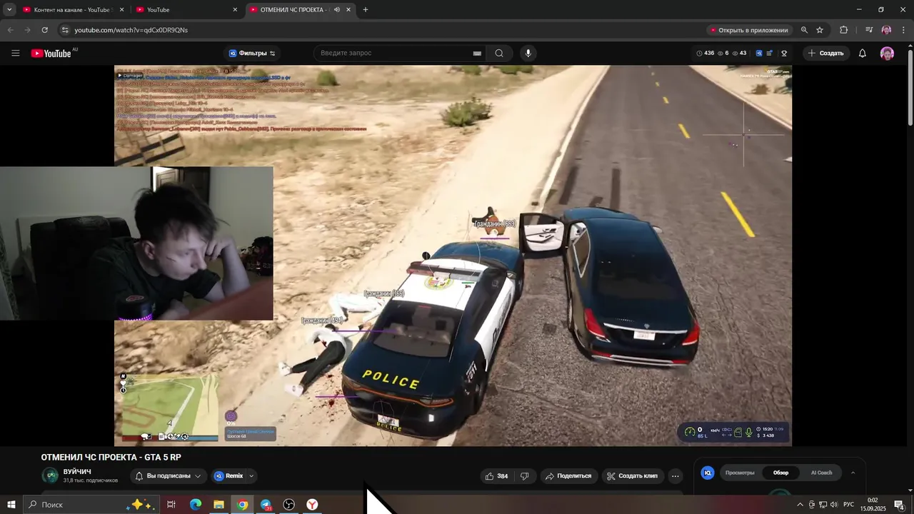Open the vidIQ trophy icon
The height and width of the screenshot is (514, 914).
pyautogui.click(x=784, y=53)
